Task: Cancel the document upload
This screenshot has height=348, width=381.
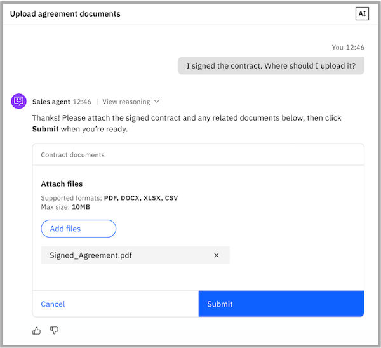Action: (x=53, y=304)
